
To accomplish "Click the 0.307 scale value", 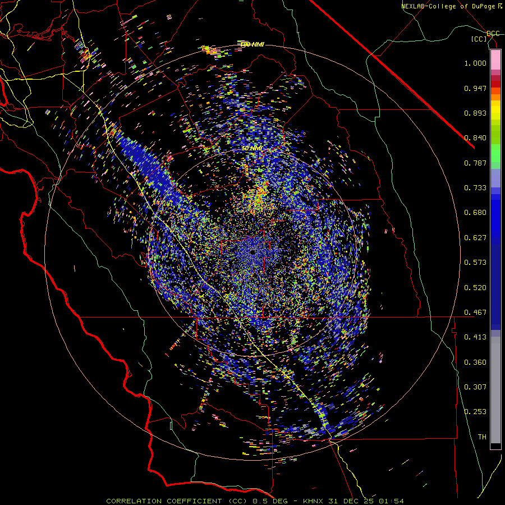I will [475, 387].
